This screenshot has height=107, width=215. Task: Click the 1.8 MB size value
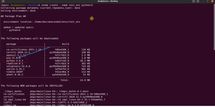[x=86, y=58]
